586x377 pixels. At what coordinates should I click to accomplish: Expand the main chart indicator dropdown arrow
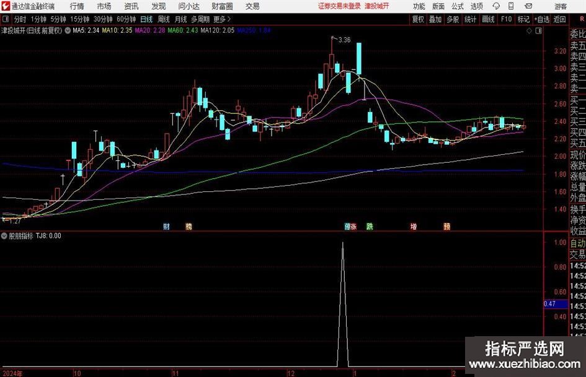[68, 30]
